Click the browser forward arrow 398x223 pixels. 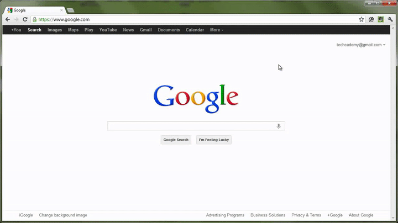click(x=16, y=19)
